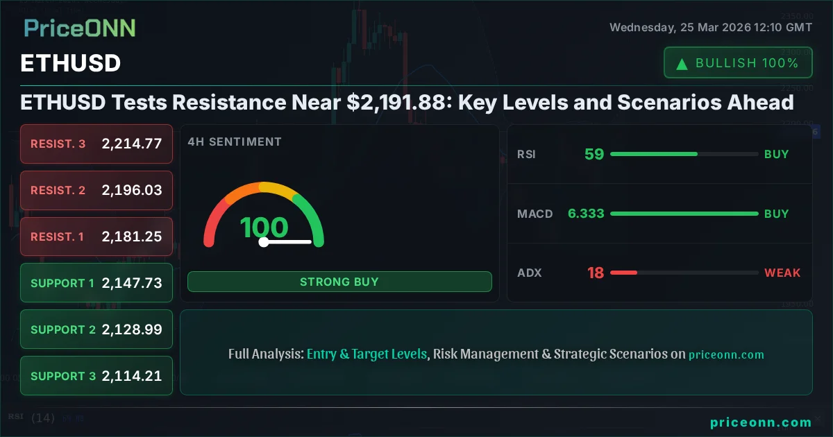Click the ADX WEAK signal indicator
The width and height of the screenshot is (833, 437).
(x=782, y=273)
